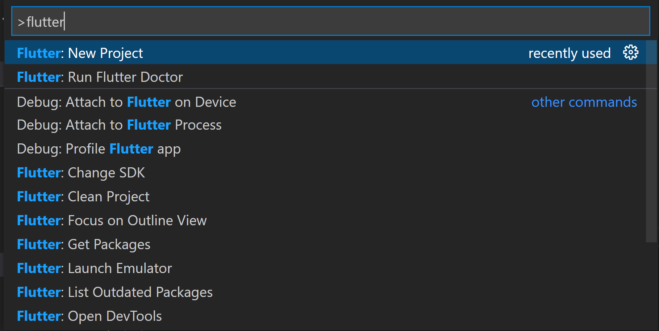This screenshot has height=331, width=659.
Task: Click the command palette input field
Action: (330, 21)
